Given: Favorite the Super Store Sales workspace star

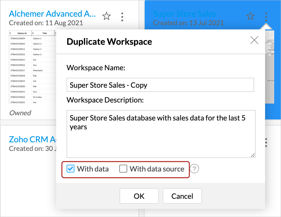Looking at the screenshot, I should pos(250,16).
